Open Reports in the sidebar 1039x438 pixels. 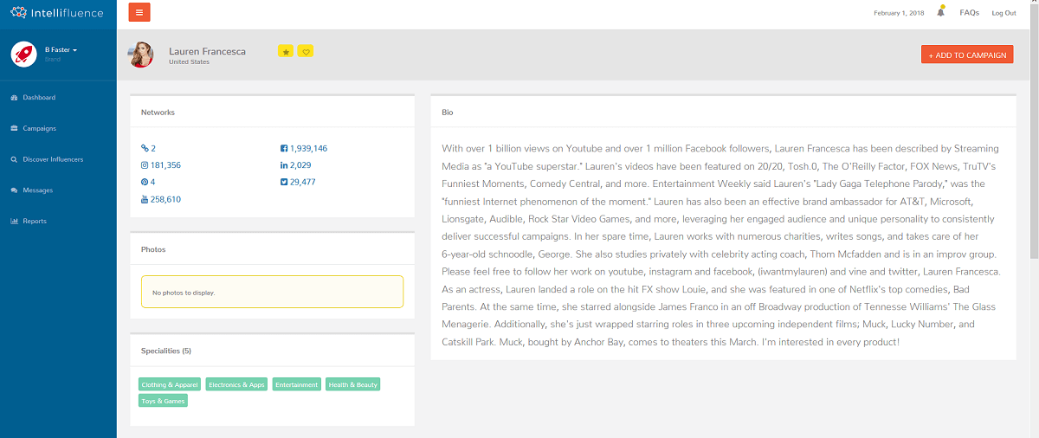tap(28, 221)
